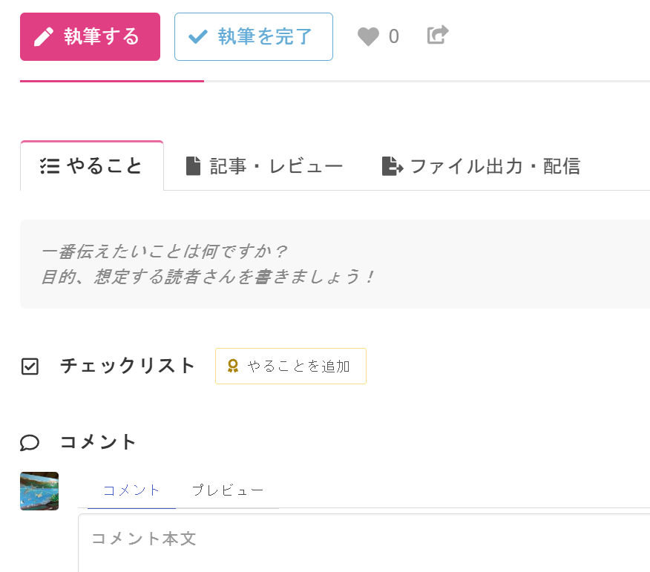
Task: Click the user avatar thumbnail
Action: pos(39,491)
